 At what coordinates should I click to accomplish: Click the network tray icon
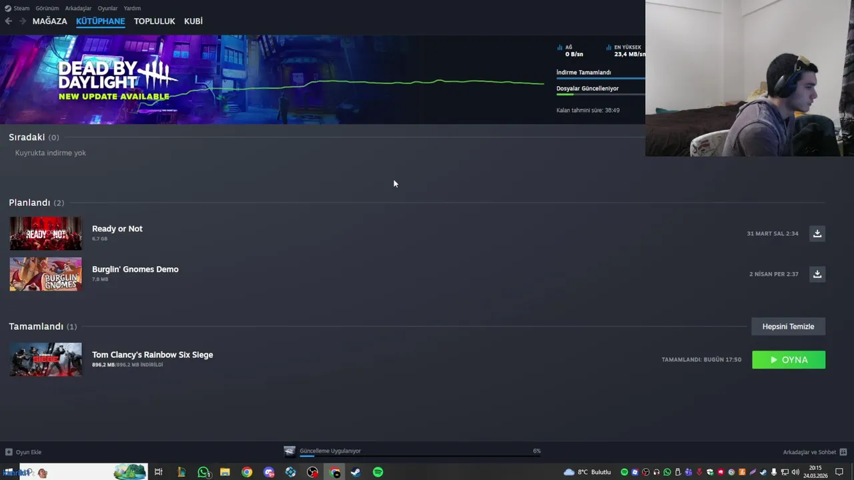(785, 472)
